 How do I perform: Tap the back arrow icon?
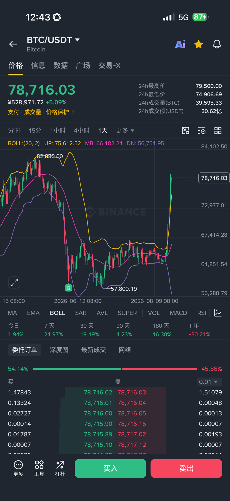13,44
